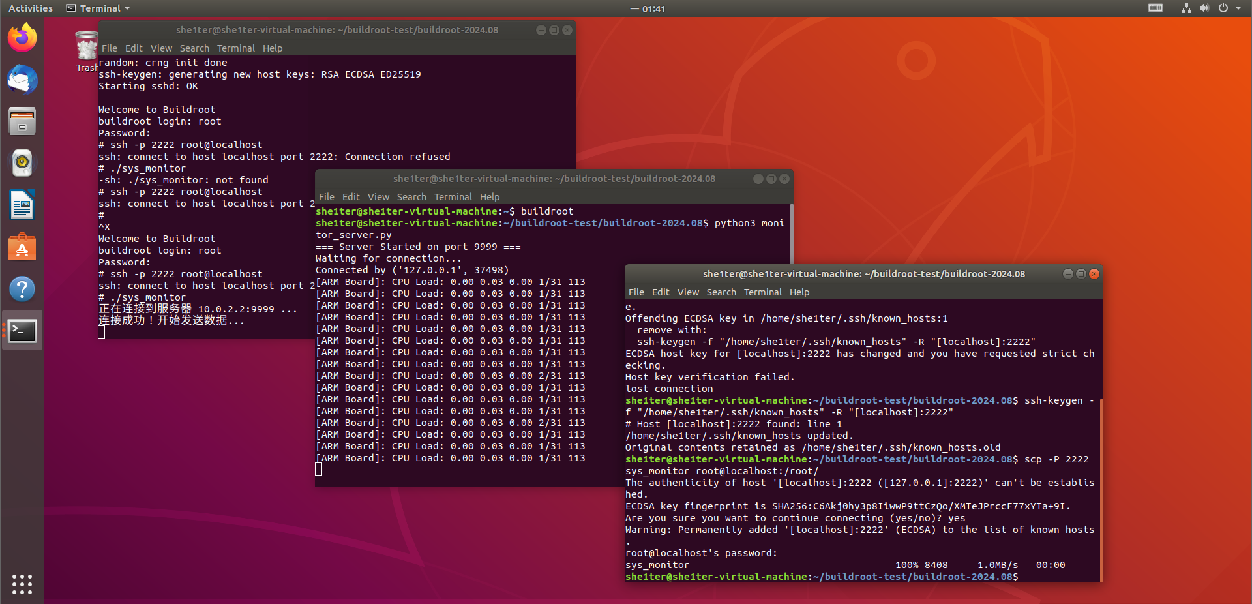Open Firefox from the dock
The width and height of the screenshot is (1252, 604).
click(x=22, y=38)
